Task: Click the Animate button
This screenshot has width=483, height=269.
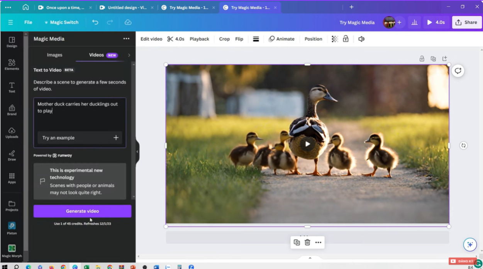Action: pyautogui.click(x=281, y=39)
